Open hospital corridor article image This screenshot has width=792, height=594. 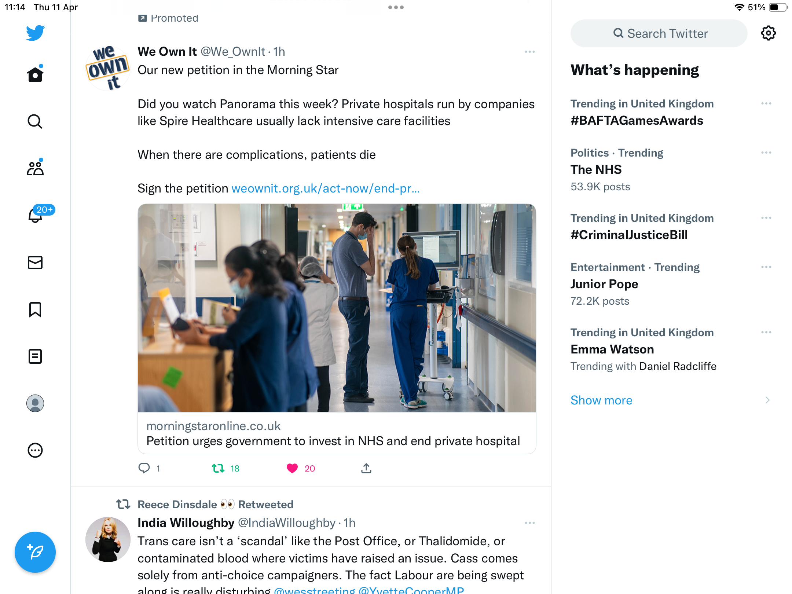[337, 308]
